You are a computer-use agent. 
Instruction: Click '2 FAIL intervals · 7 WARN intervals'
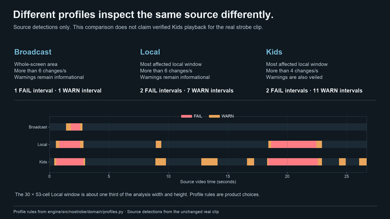187,91
